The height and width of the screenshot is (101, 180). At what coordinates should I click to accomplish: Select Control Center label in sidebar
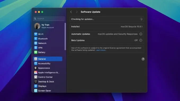click(45, 77)
